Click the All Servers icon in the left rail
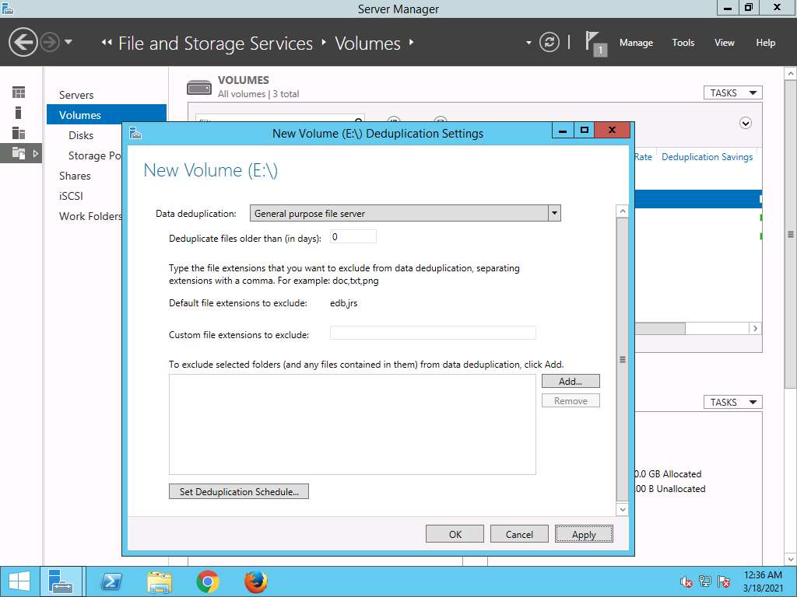 19,133
